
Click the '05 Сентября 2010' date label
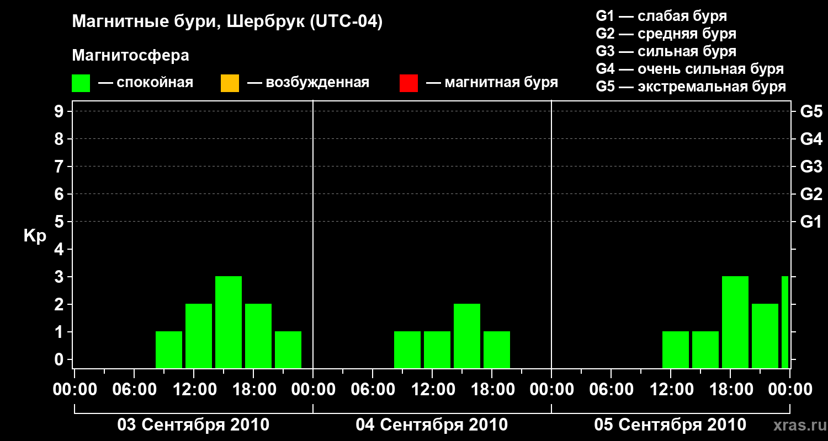click(670, 425)
